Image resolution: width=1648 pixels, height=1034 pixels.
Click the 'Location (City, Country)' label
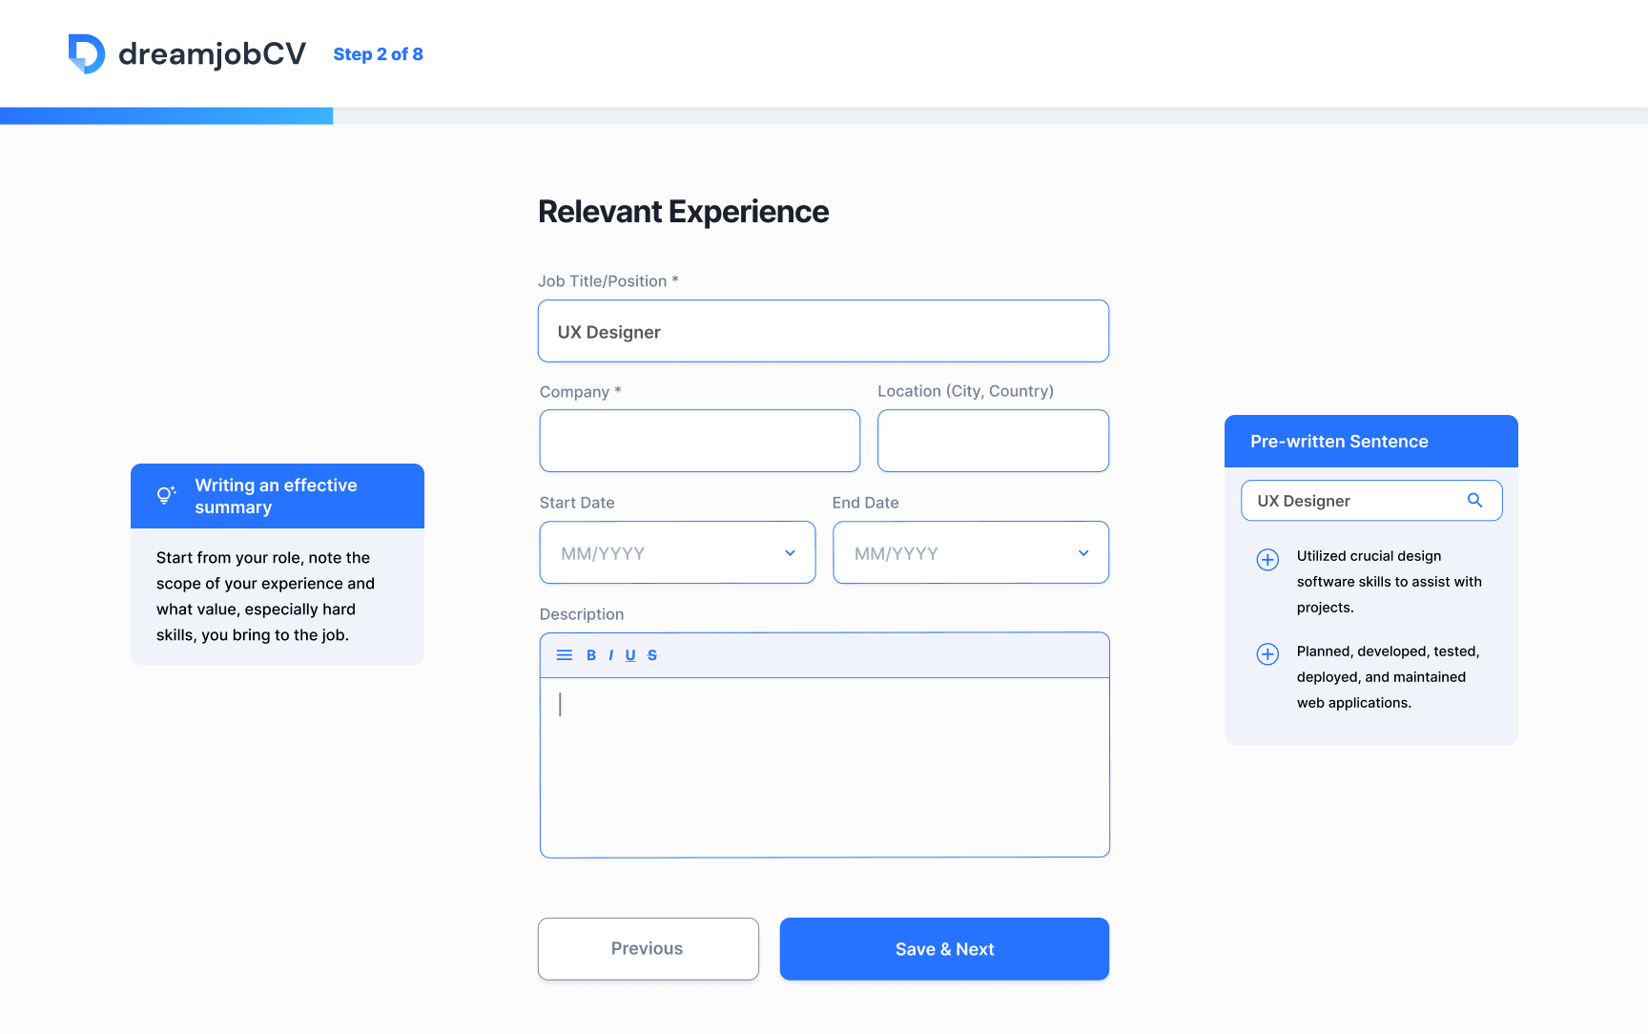(966, 391)
